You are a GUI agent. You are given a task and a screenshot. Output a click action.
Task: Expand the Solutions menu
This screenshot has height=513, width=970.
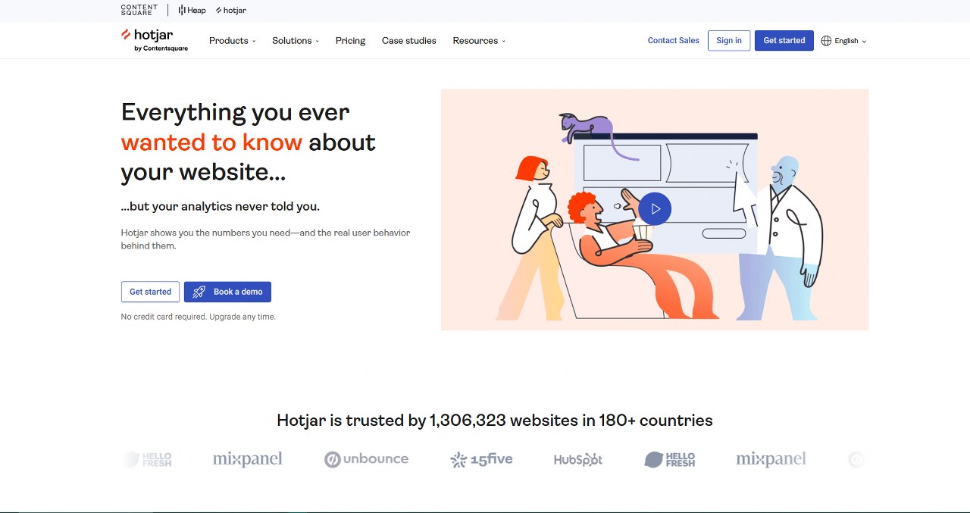click(296, 41)
